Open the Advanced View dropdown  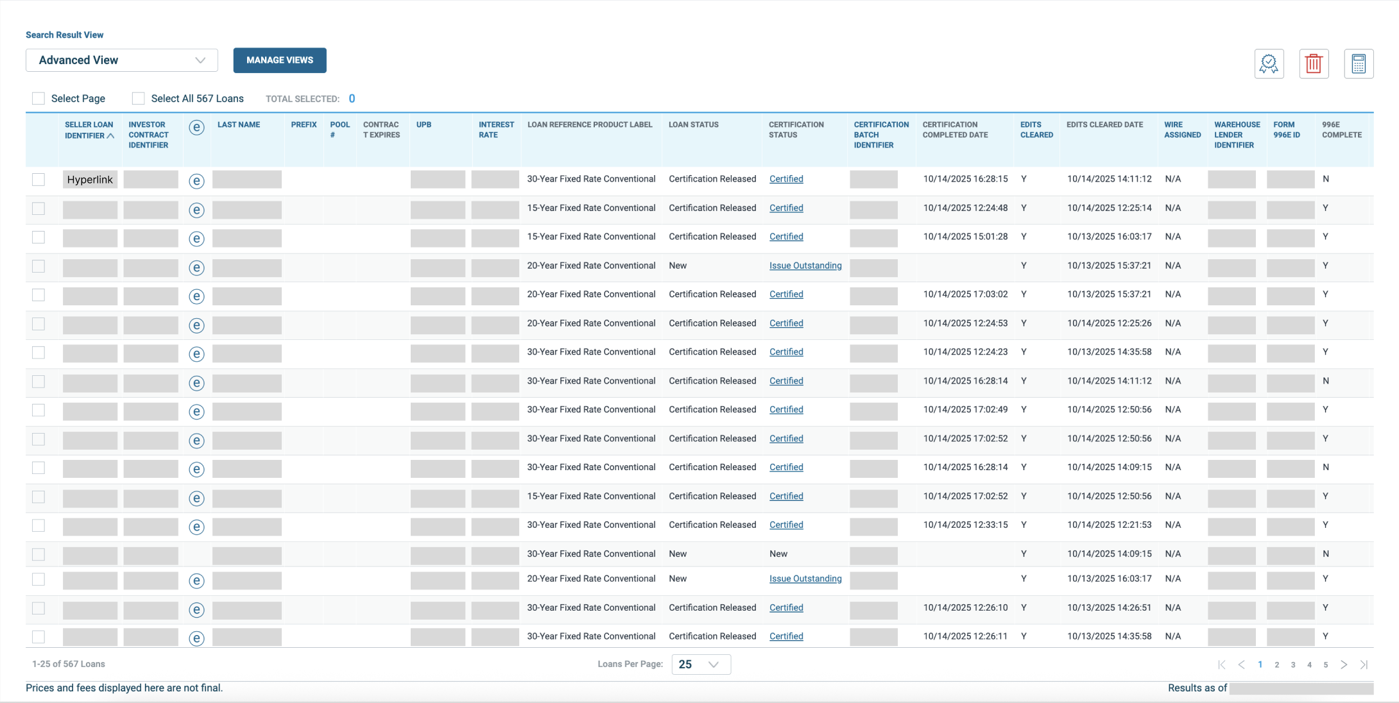pyautogui.click(x=122, y=60)
